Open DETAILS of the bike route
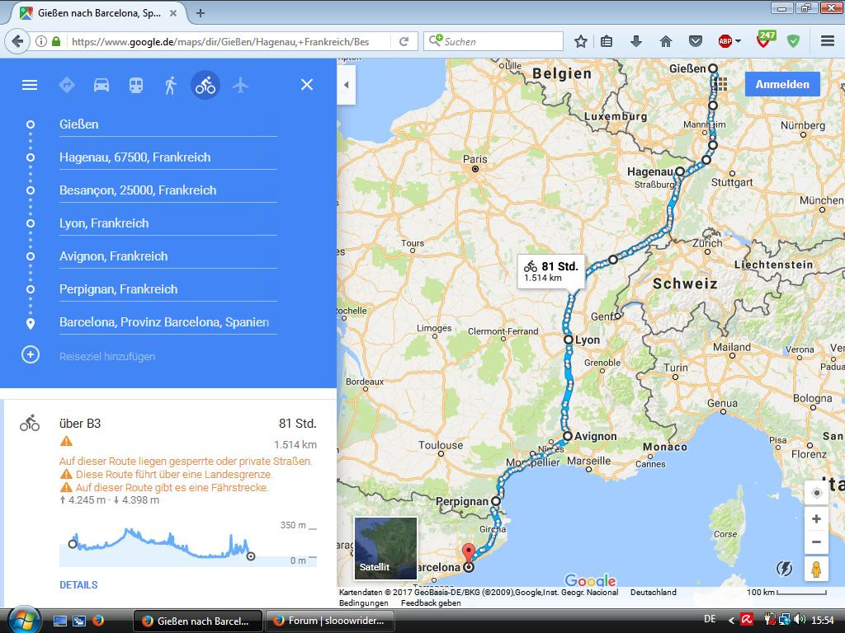 click(78, 585)
